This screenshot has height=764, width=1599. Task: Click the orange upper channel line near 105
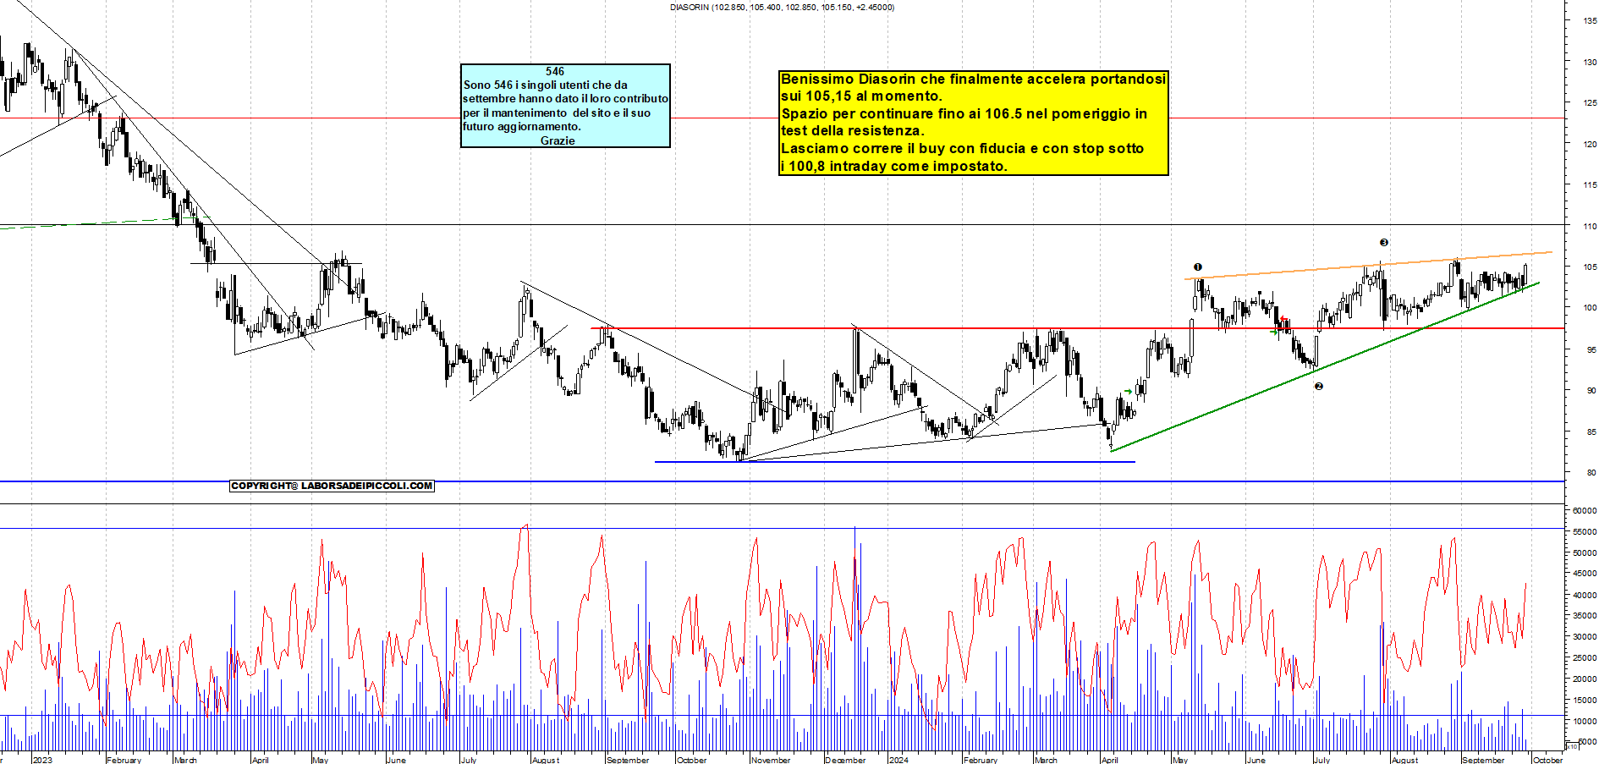[1368, 266]
